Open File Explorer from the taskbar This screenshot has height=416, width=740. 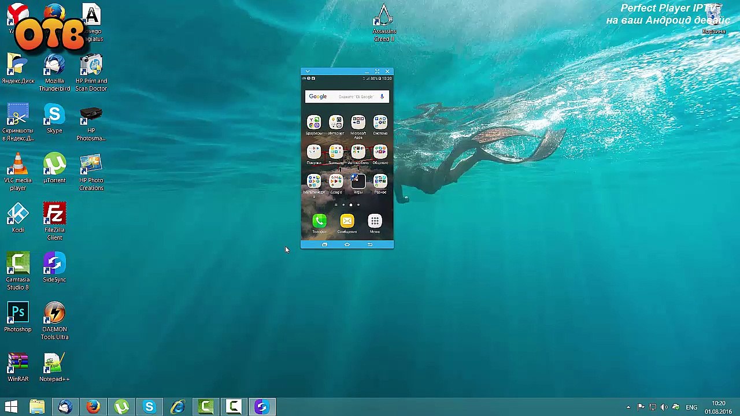37,407
